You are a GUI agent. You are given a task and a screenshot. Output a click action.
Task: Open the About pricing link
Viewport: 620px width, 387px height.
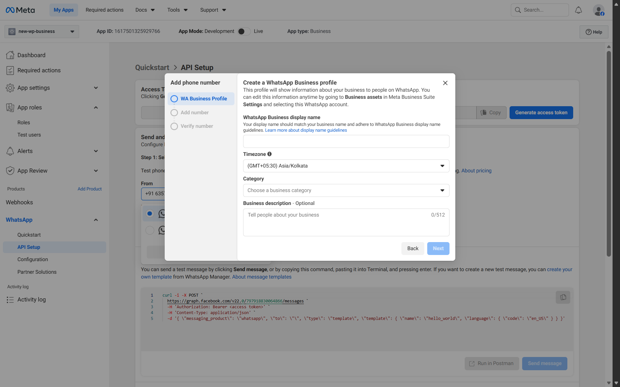476,171
